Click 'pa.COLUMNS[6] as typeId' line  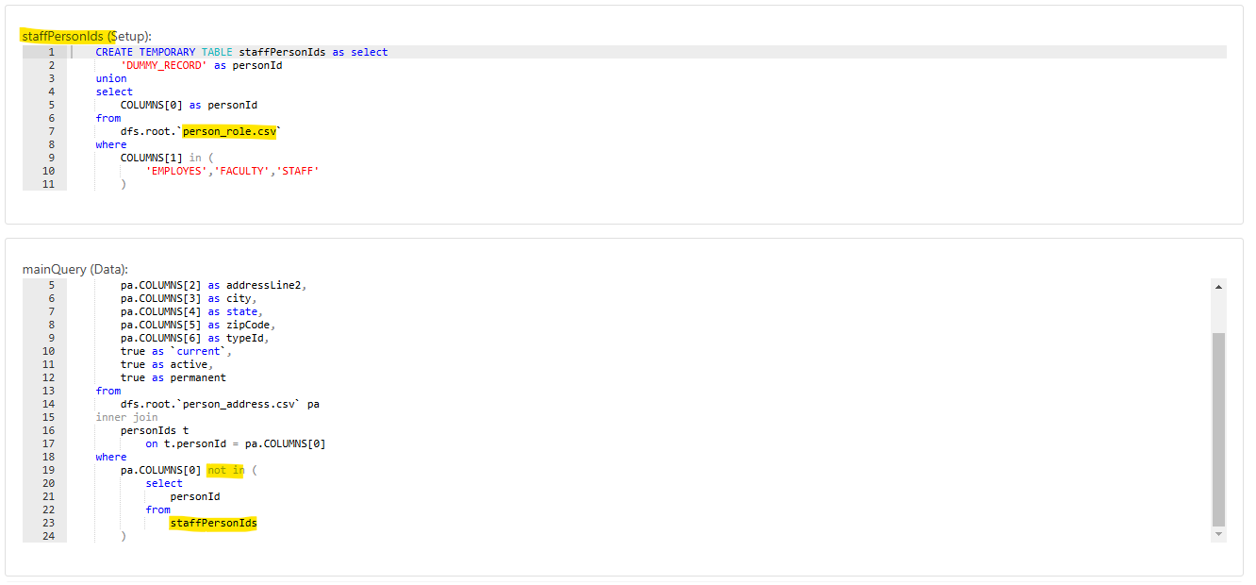point(195,338)
